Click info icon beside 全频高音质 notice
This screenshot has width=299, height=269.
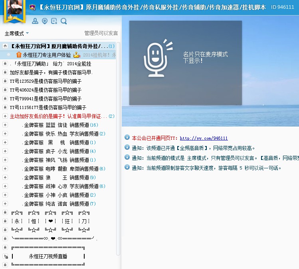pyautogui.click(x=127, y=147)
